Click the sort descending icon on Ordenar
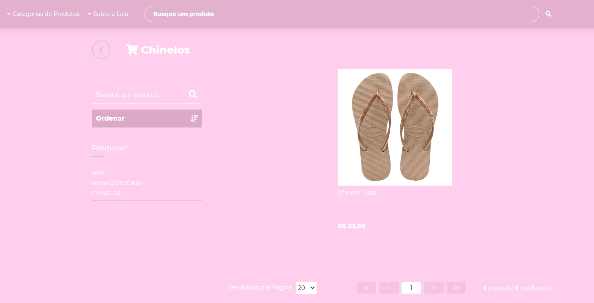Screen dimensions: 594x303 (x=194, y=119)
